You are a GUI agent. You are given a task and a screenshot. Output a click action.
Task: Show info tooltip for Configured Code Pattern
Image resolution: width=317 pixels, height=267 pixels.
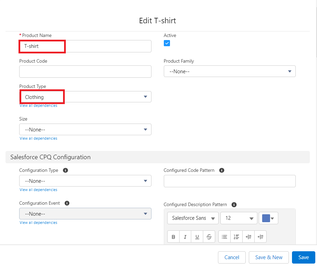pos(222,170)
